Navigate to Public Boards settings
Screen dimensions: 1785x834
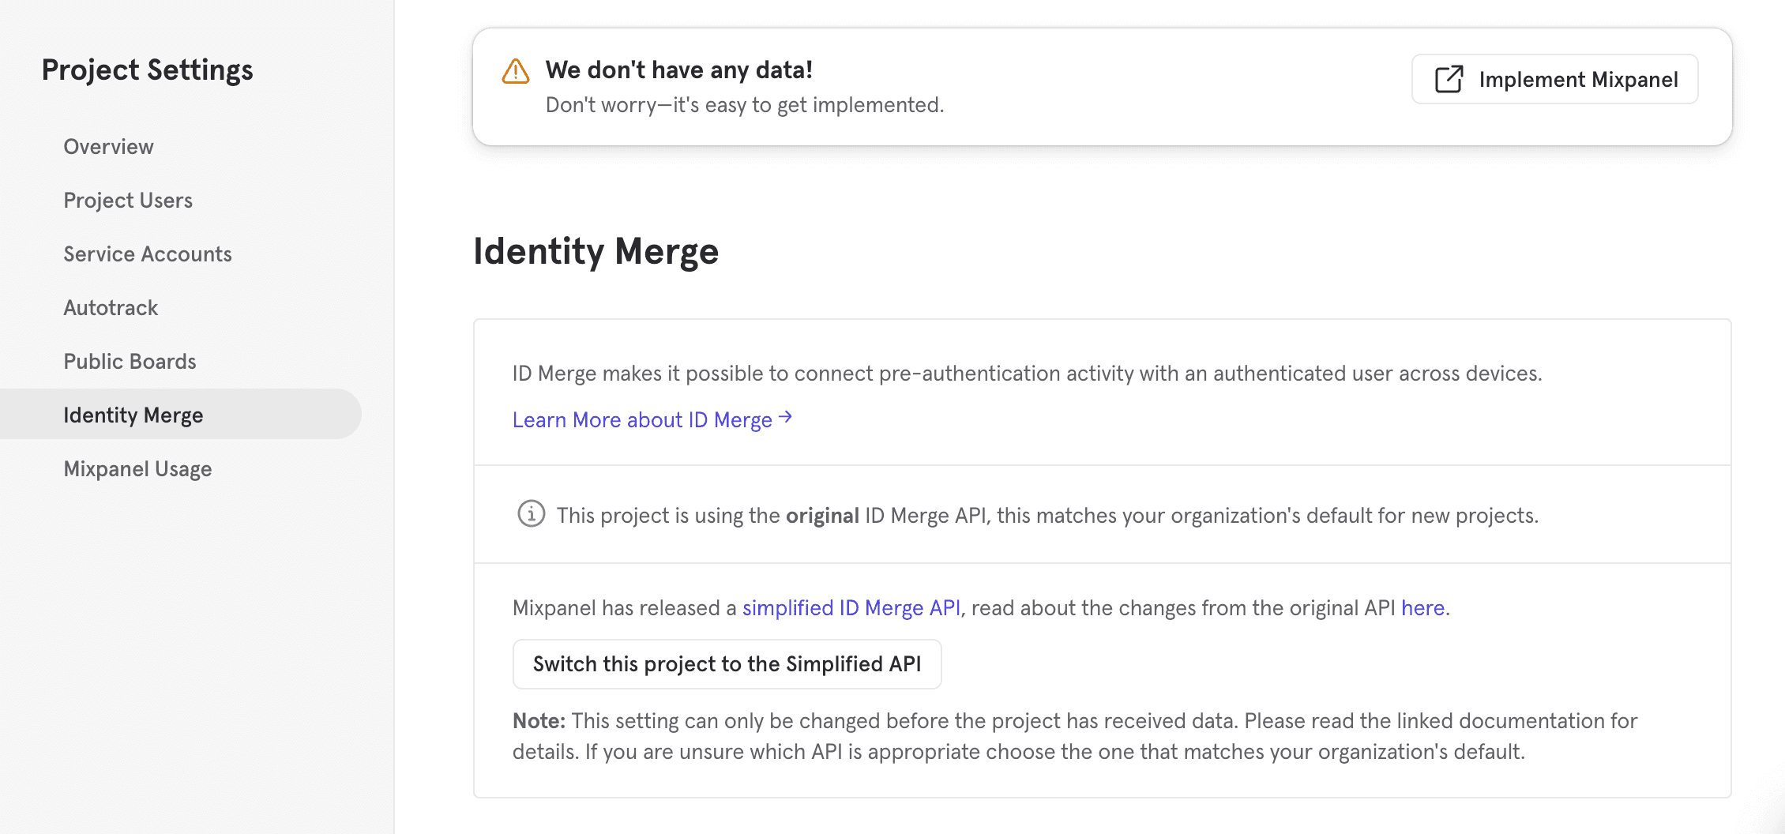click(x=130, y=362)
